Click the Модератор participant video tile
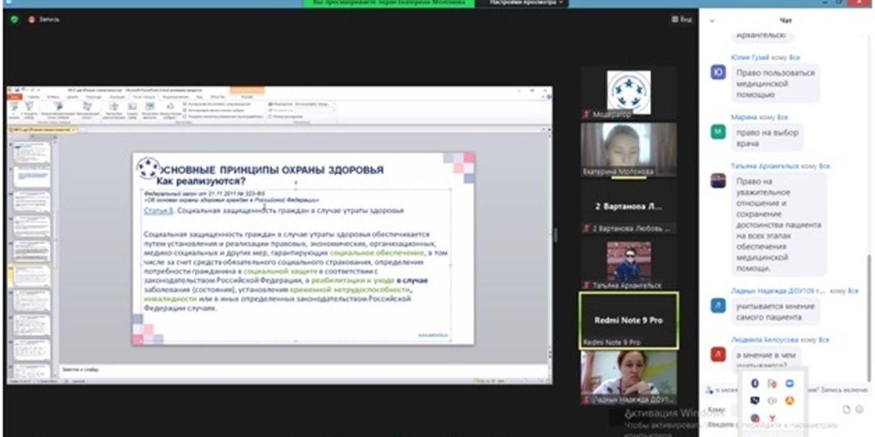 [628, 92]
